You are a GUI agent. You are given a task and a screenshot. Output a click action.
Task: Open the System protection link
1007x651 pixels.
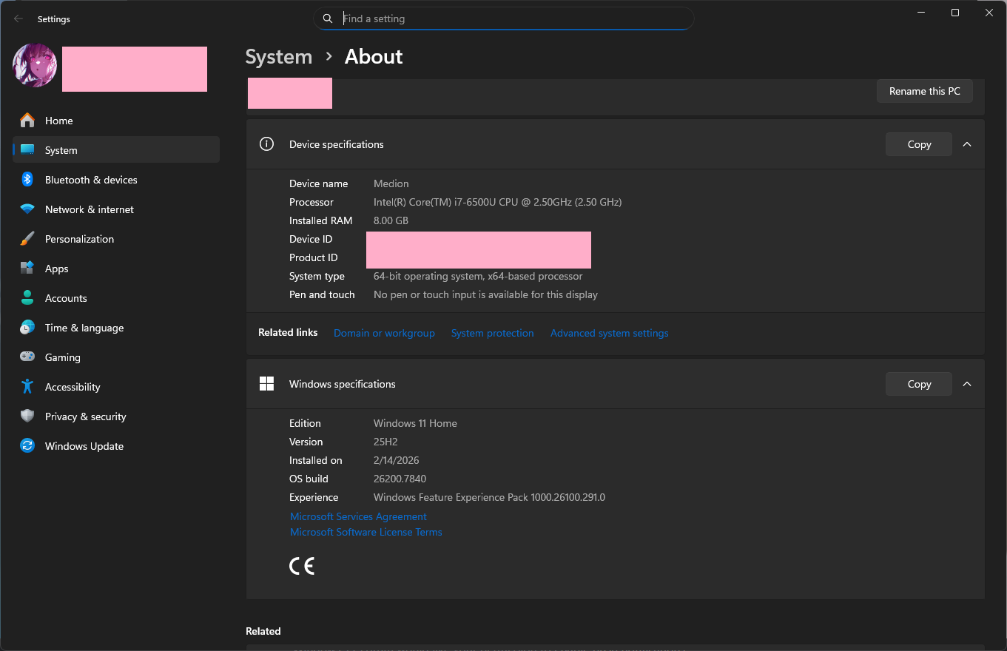click(x=493, y=333)
